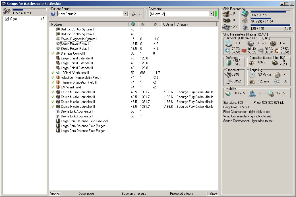Expand the Character selection dropdown
The width and height of the screenshot is (296, 197).
click(211, 14)
